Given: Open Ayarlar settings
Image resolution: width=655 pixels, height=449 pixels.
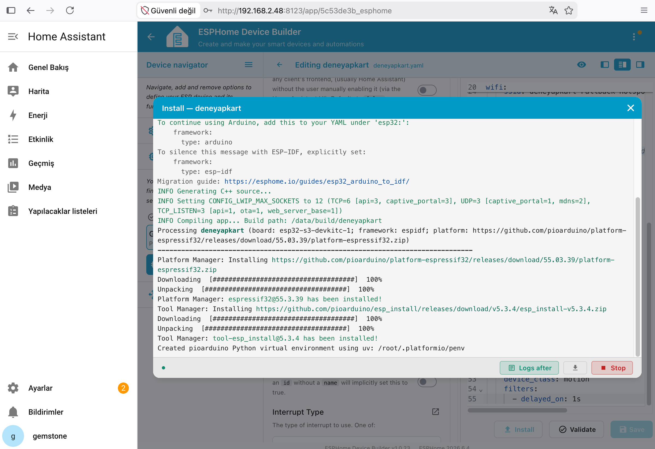Looking at the screenshot, I should pos(69,388).
